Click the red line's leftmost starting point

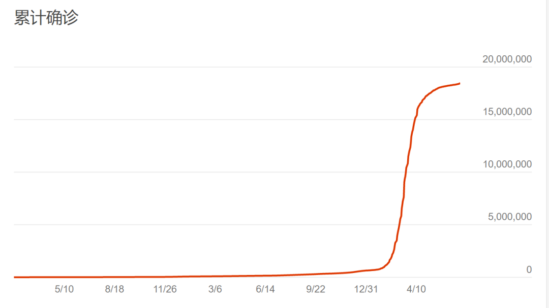[x=15, y=277]
